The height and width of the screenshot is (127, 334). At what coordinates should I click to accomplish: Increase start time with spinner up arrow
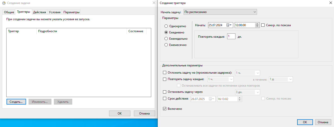coord(257,24)
